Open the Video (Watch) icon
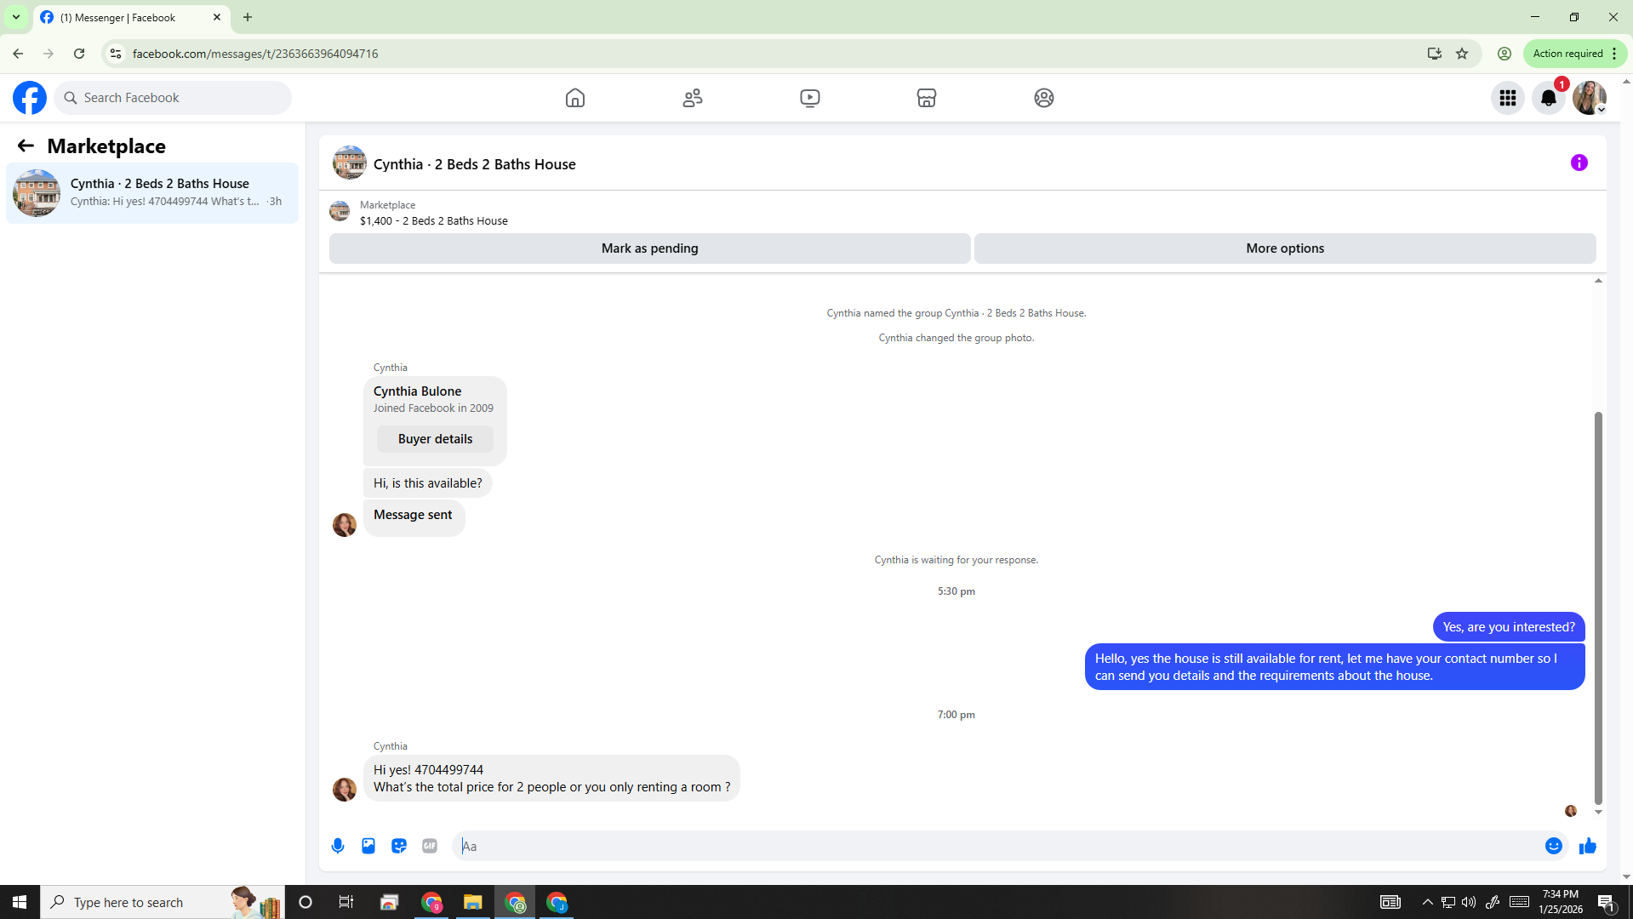The image size is (1633, 919). tap(810, 98)
